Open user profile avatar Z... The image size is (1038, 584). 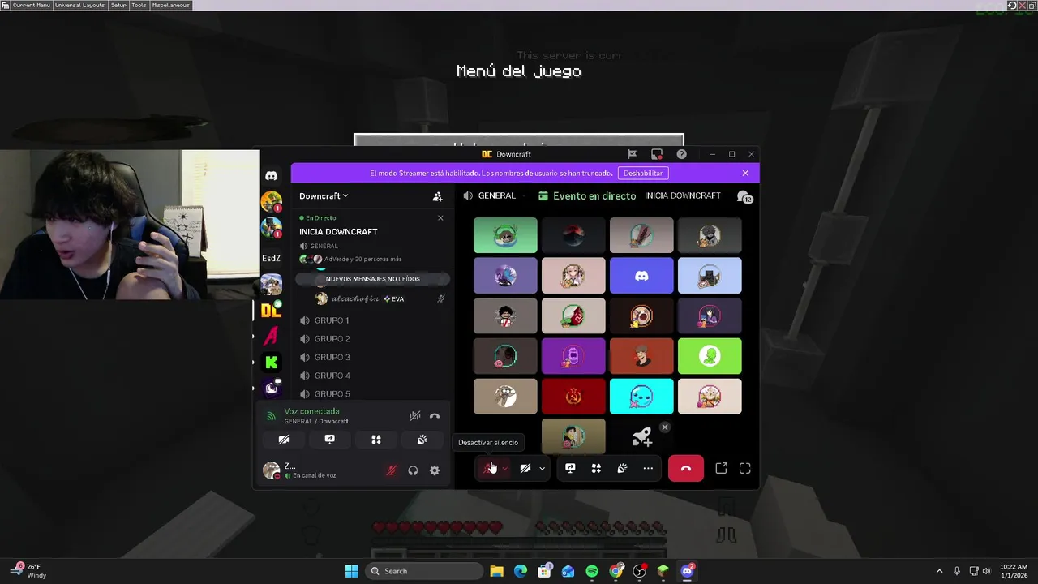(272, 470)
